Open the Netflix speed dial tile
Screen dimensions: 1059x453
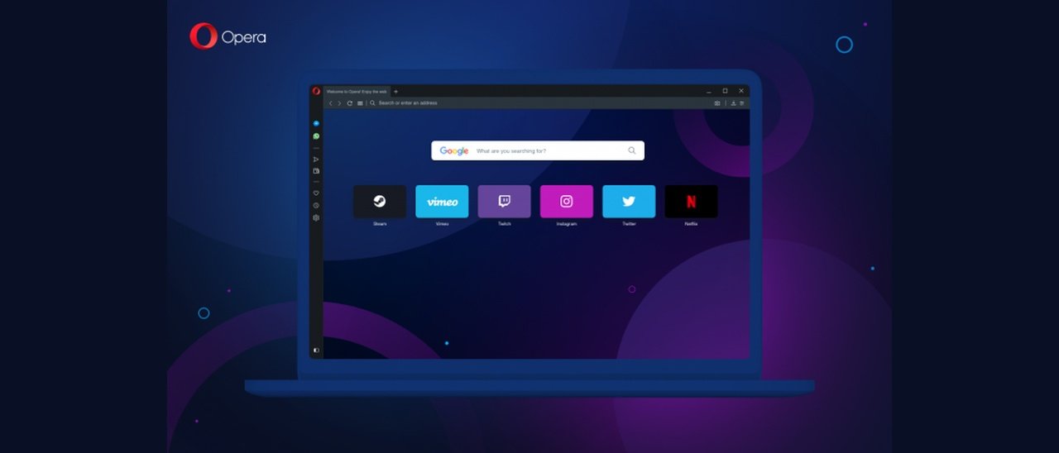click(691, 201)
